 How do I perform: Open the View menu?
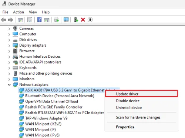point(33,12)
